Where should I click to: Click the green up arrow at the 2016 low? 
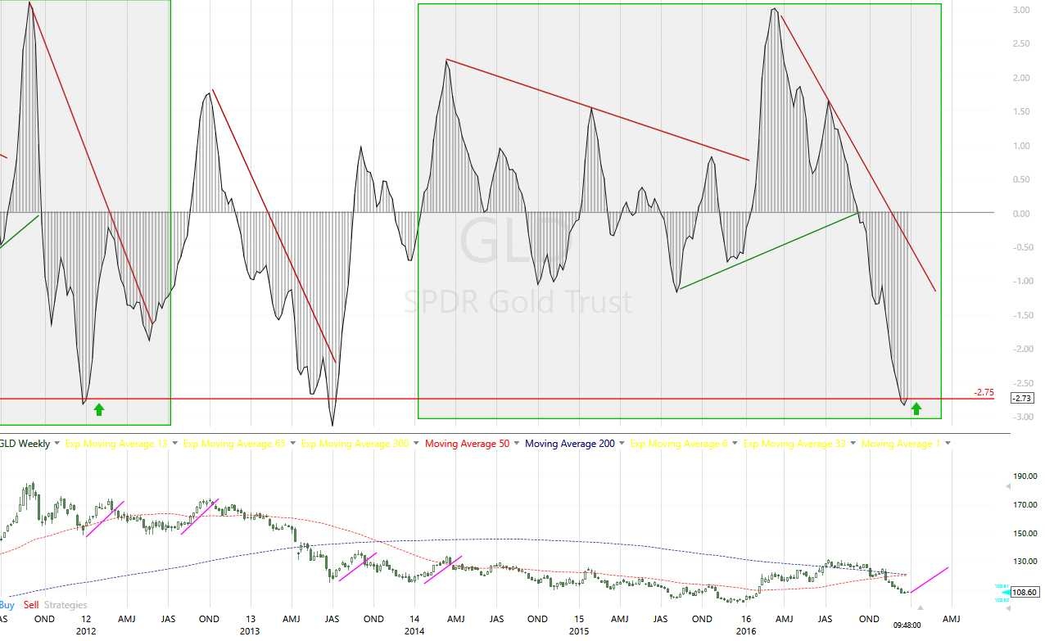point(916,409)
